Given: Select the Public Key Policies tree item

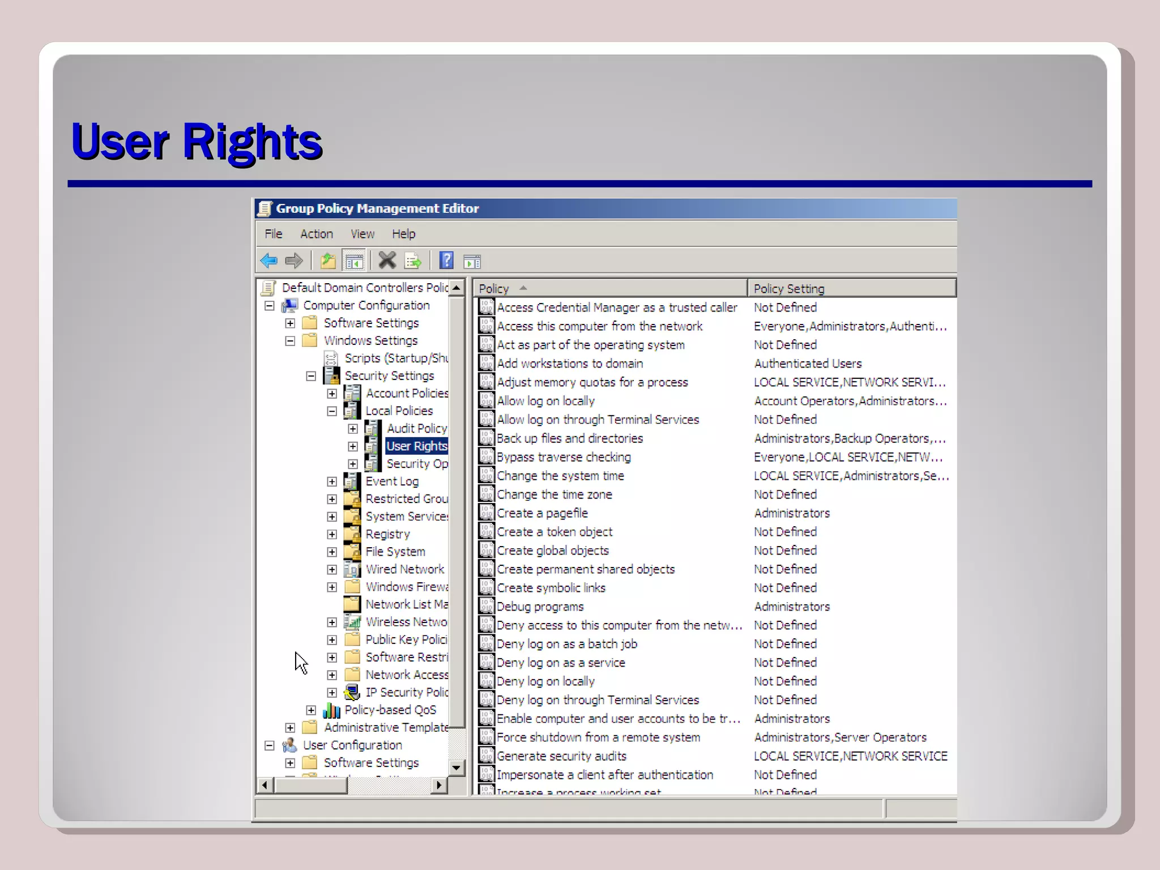Looking at the screenshot, I should pyautogui.click(x=407, y=639).
